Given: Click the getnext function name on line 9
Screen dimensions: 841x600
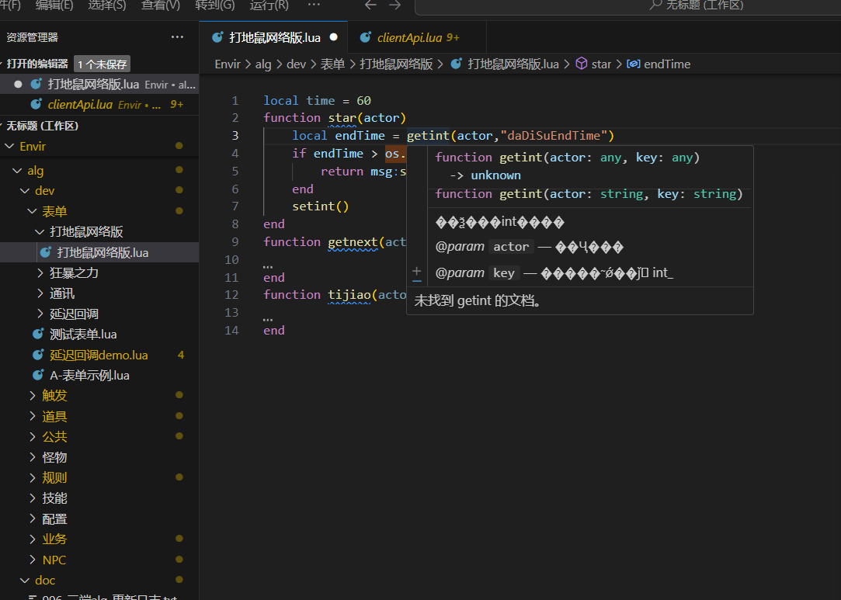Looking at the screenshot, I should coord(353,242).
